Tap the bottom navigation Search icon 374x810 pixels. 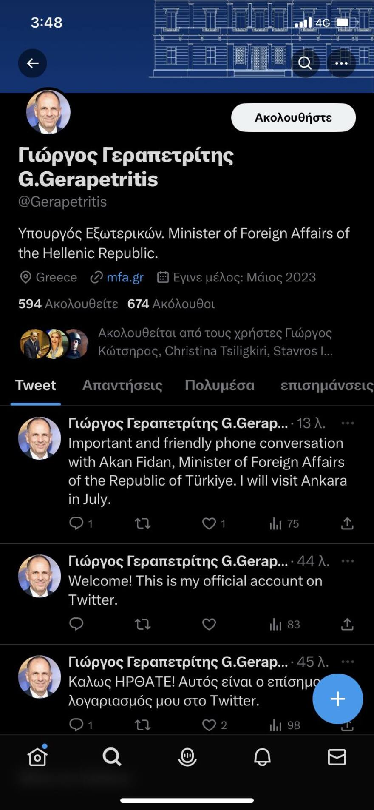tap(112, 757)
